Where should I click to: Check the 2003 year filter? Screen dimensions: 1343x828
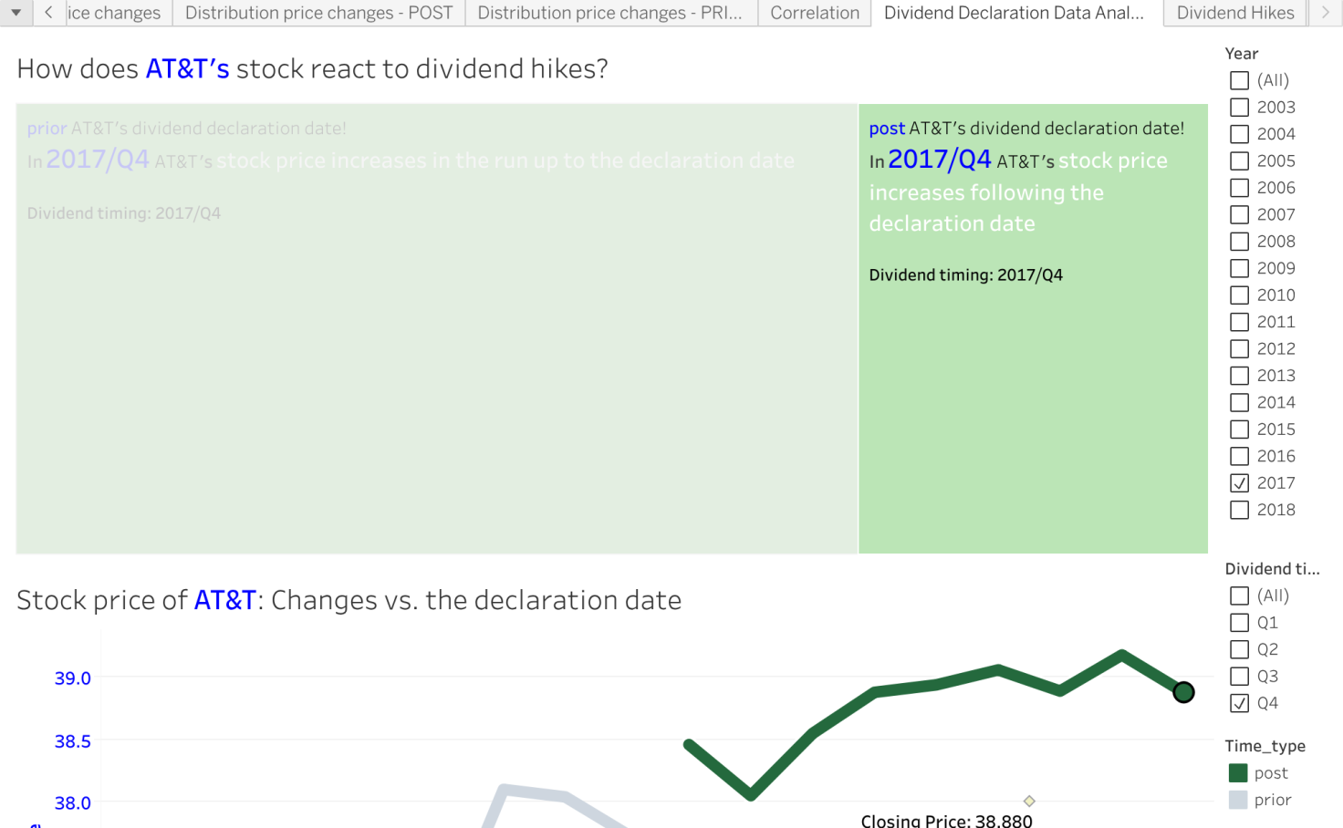pyautogui.click(x=1239, y=108)
